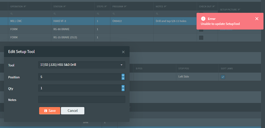Select the HAAS VF-3 station cell
Viewport: 265px width, 128px height.
[x=73, y=21]
